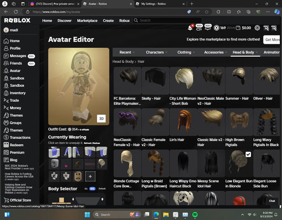
Task: Click the browser address bar
Action: [105, 12]
